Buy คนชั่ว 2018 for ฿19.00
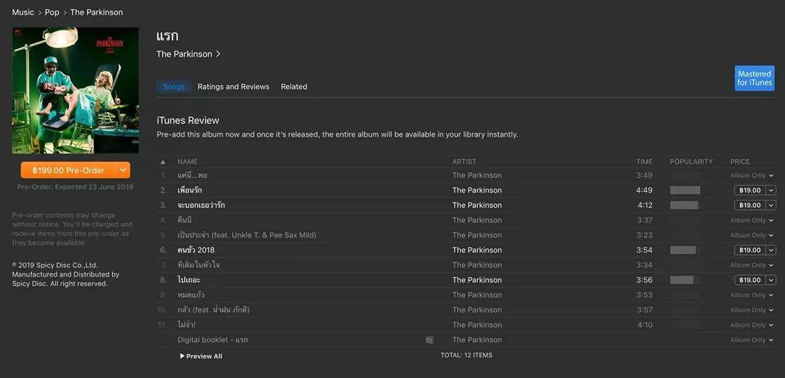785x378 pixels. coord(750,250)
